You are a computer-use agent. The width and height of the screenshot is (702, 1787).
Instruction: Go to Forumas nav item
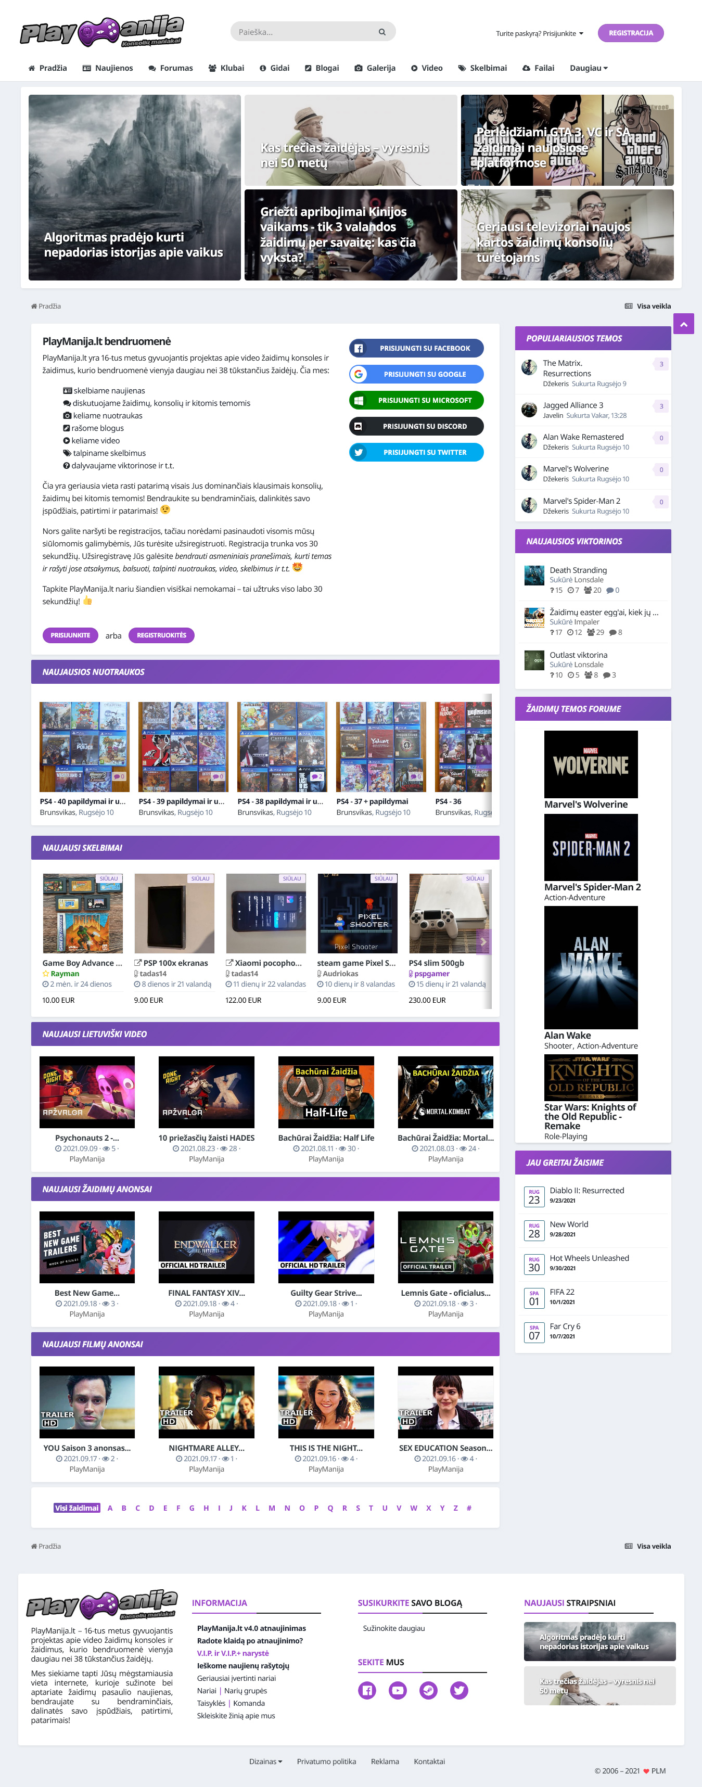(171, 68)
